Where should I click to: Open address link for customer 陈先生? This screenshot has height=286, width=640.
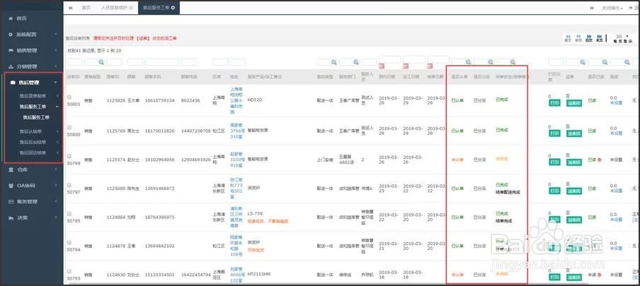coord(238,189)
